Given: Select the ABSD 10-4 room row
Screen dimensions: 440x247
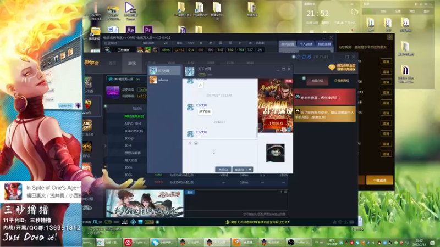Looking at the screenshot, I should [x=133, y=123].
